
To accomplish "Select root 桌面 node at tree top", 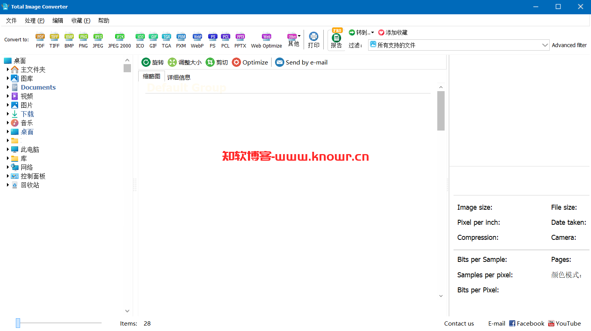I will (19, 61).
